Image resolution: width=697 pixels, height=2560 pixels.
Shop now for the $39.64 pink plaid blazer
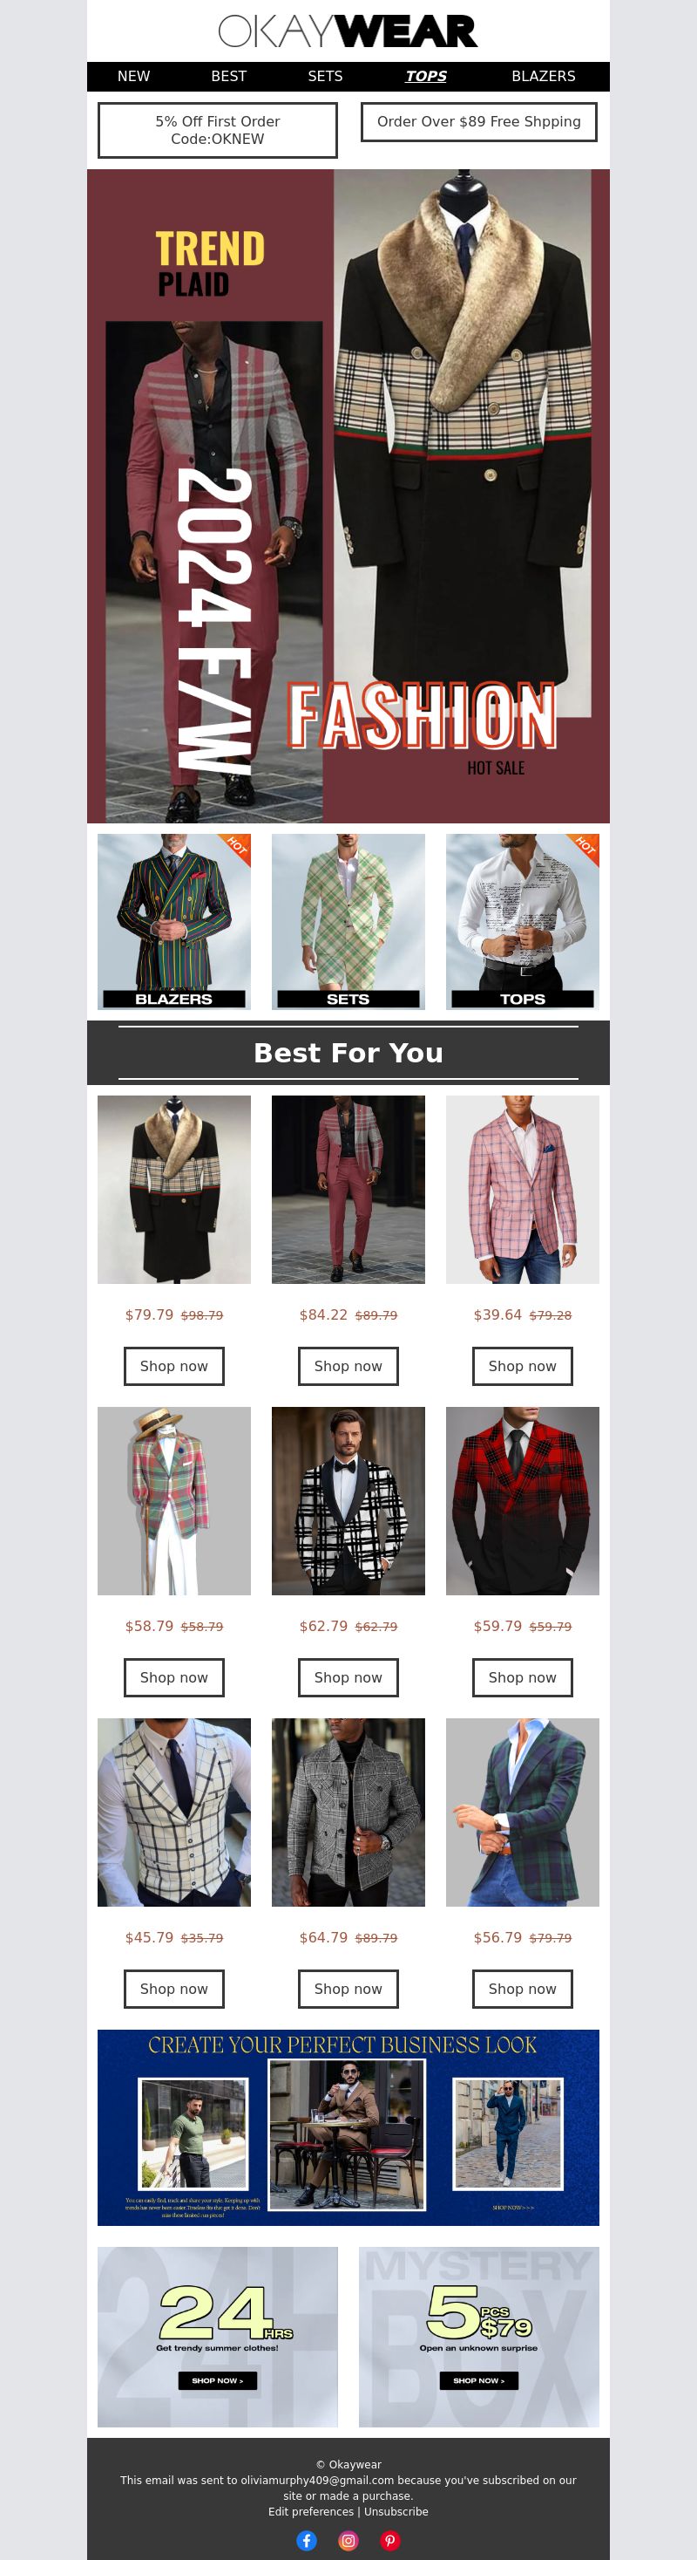[522, 1365]
